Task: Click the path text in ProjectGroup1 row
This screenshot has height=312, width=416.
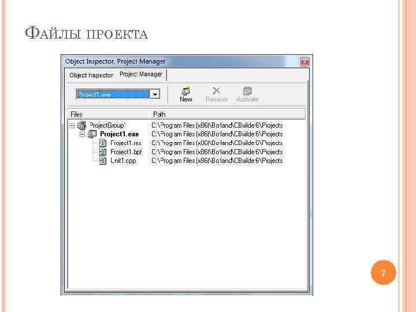Action: point(217,125)
